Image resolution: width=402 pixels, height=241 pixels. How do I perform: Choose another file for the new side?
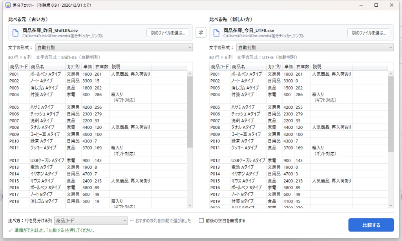(x=369, y=33)
